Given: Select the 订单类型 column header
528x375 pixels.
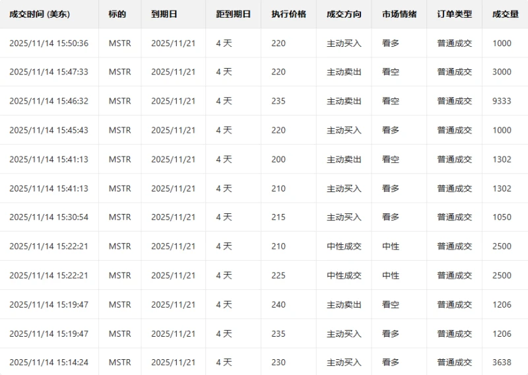Looking at the screenshot, I should (x=455, y=14).
